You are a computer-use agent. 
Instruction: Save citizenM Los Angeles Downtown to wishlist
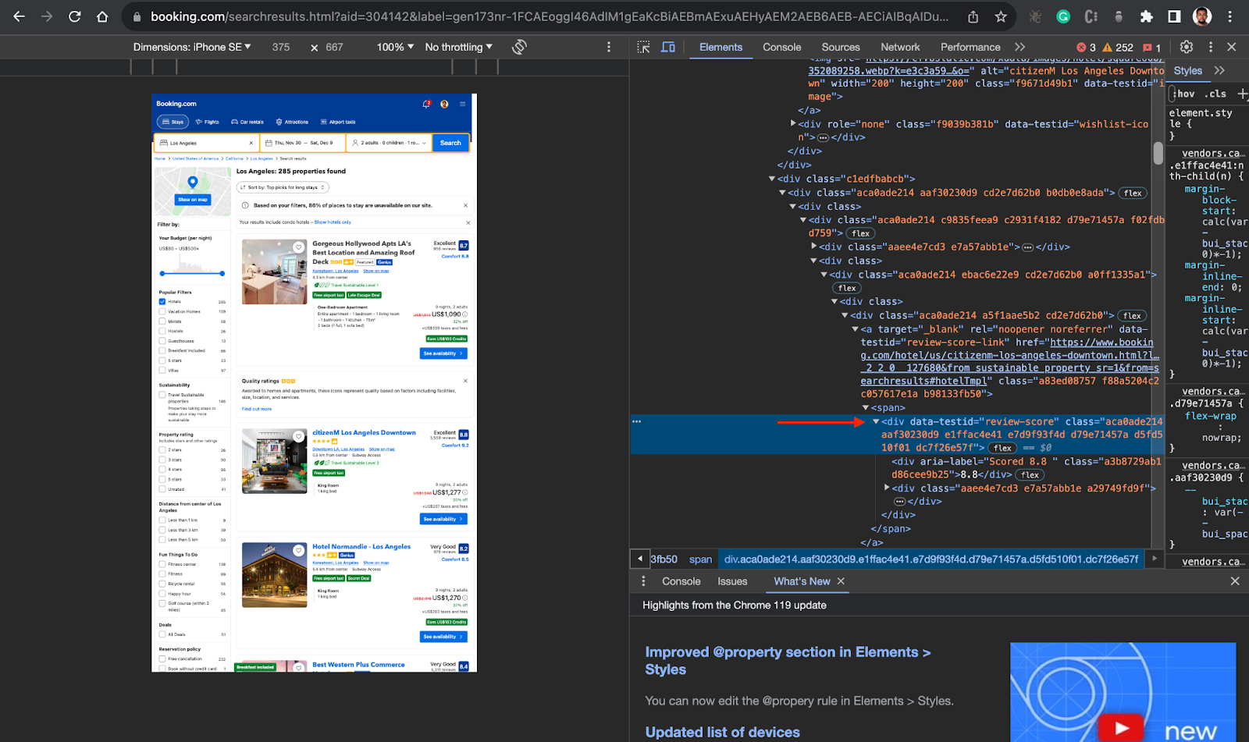click(x=298, y=437)
